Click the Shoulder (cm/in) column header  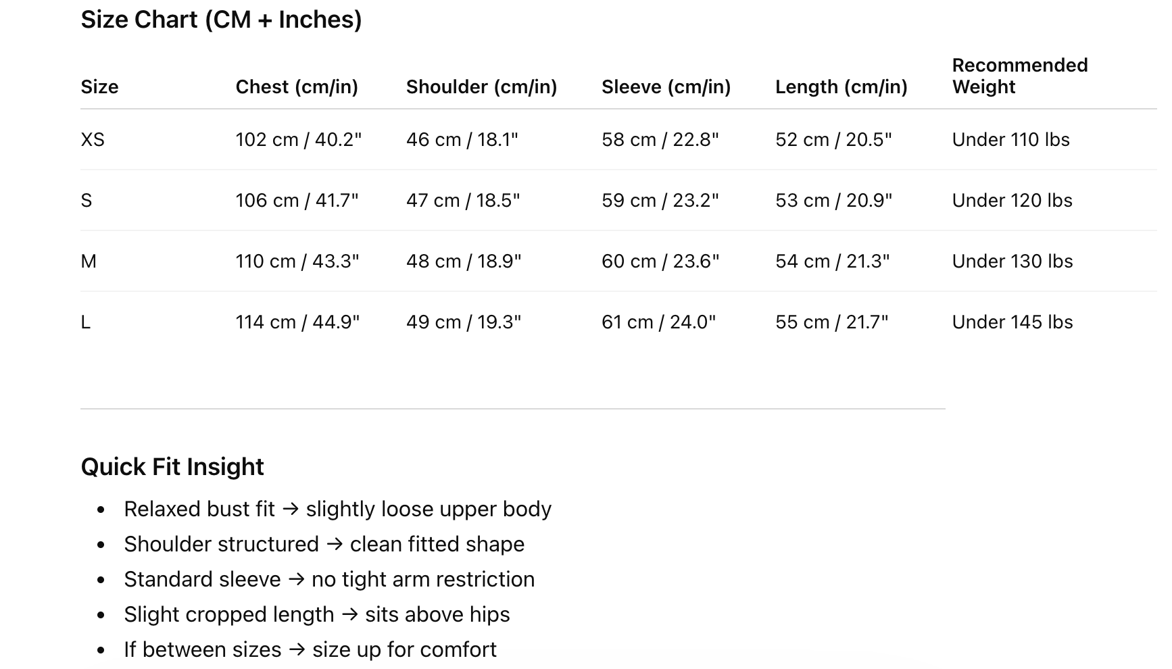(481, 86)
